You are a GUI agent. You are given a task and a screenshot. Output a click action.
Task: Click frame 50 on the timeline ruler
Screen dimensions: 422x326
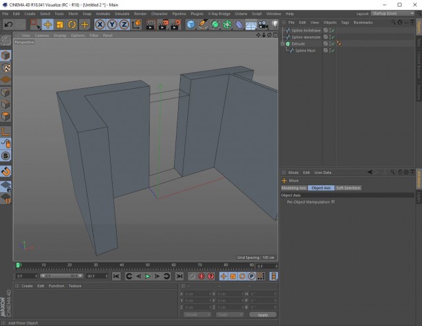coord(148,265)
